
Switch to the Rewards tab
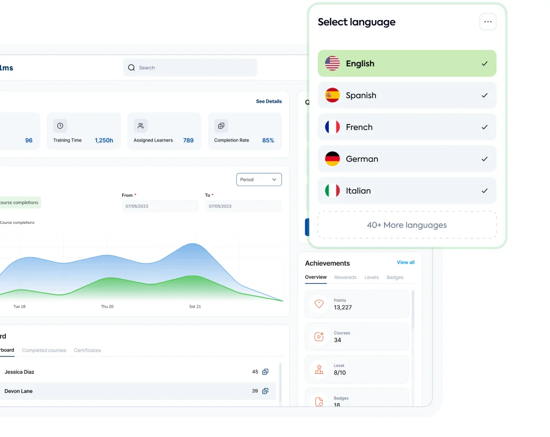tap(345, 277)
